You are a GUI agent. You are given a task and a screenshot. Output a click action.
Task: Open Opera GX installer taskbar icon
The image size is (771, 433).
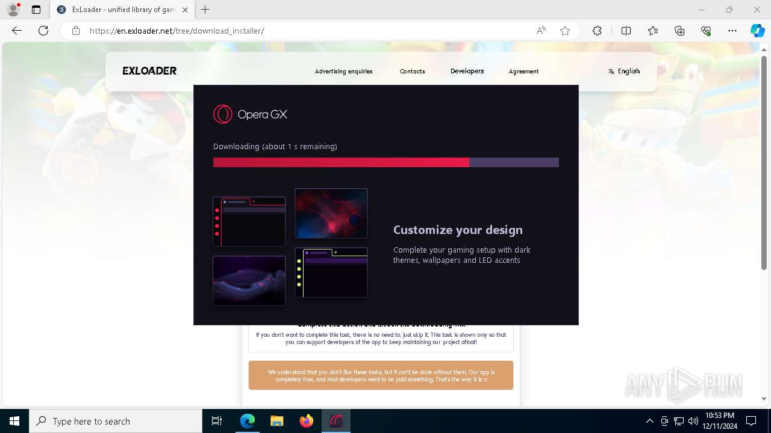click(336, 421)
